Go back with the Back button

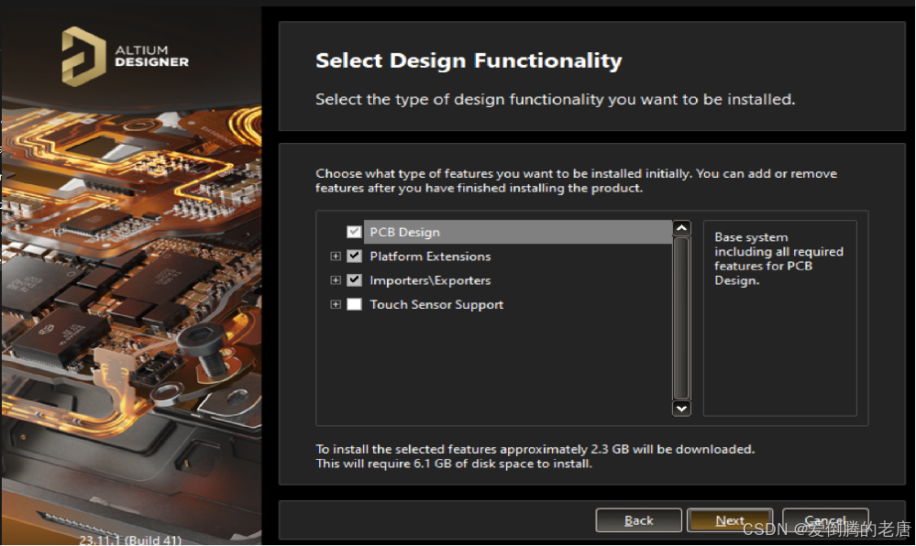[x=638, y=520]
